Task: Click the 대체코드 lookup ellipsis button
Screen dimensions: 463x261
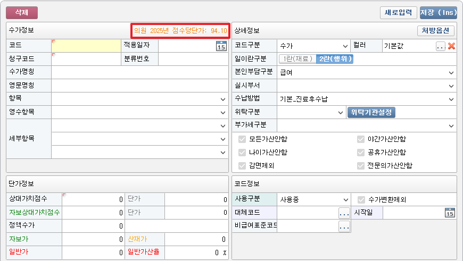Action: click(x=344, y=213)
